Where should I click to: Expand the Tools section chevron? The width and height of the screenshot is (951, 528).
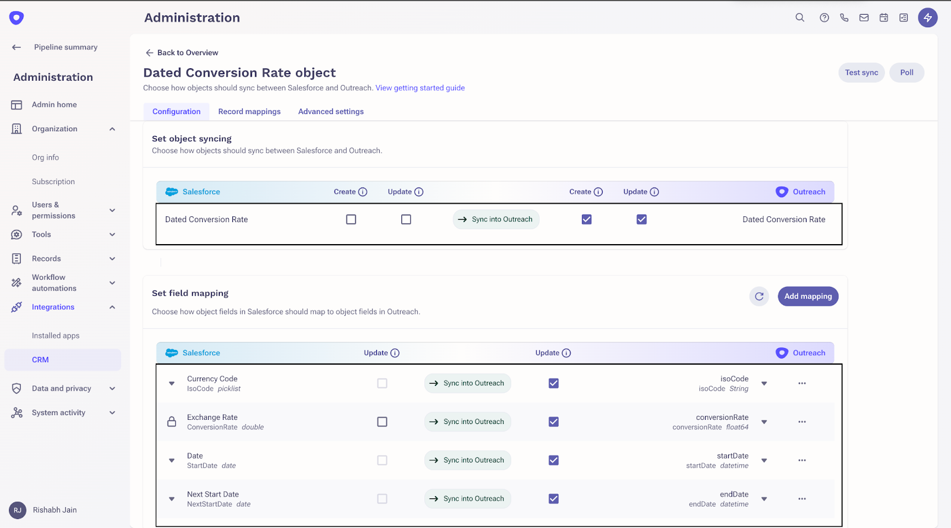112,235
